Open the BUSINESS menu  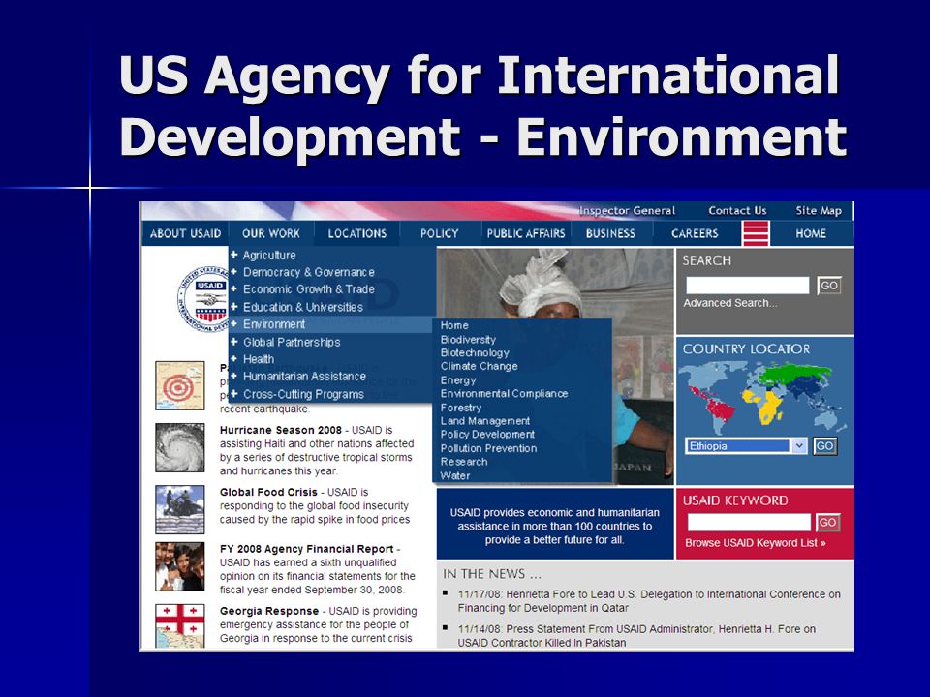pos(610,233)
